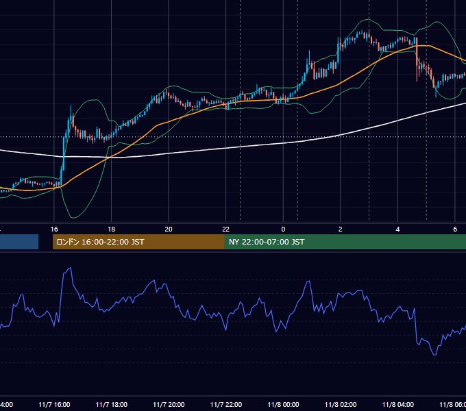Click the hour label 16 on upper axis
Screen dimensions: 466x411
(x=54, y=229)
